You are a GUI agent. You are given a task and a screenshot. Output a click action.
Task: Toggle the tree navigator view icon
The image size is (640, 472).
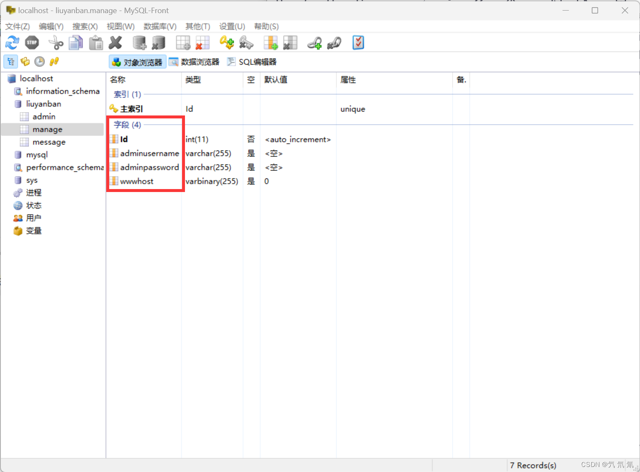pyautogui.click(x=11, y=62)
